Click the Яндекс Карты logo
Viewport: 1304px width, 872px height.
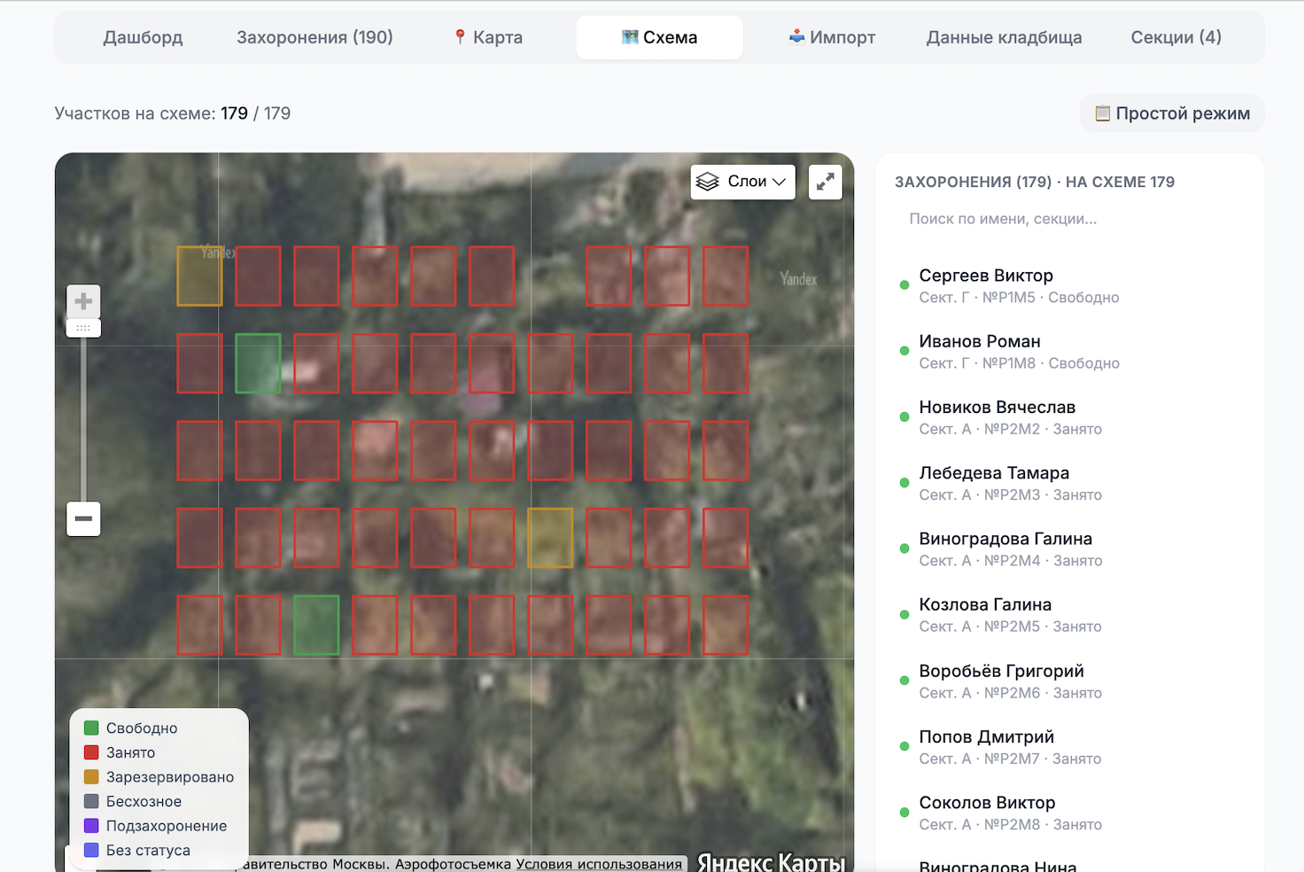click(x=771, y=862)
